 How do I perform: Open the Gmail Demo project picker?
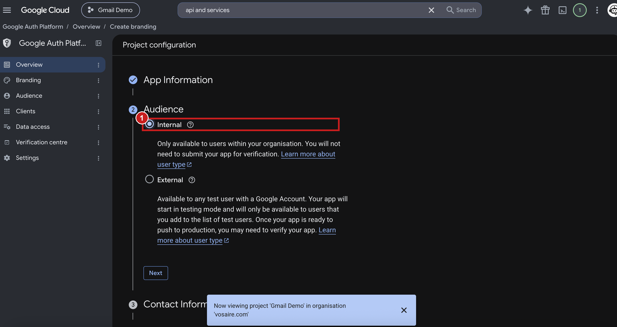pyautogui.click(x=110, y=10)
